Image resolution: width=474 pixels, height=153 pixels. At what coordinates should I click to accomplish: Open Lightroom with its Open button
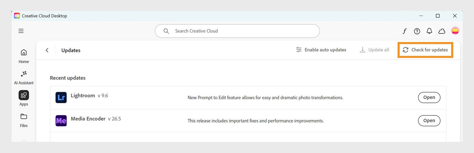click(x=429, y=97)
